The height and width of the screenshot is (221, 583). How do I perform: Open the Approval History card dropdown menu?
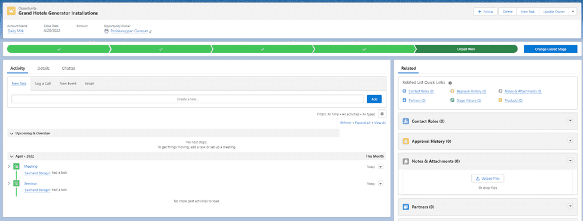point(570,140)
